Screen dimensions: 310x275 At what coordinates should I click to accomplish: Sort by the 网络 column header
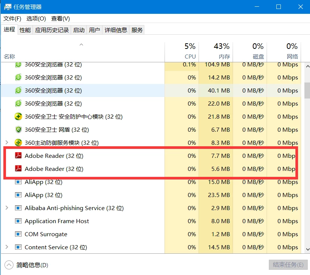pyautogui.click(x=284, y=52)
